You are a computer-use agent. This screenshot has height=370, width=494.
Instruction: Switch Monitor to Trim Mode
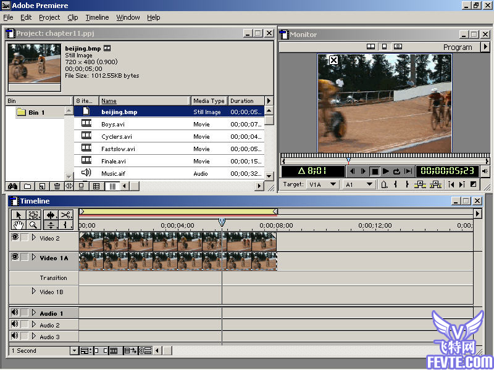click(x=398, y=47)
